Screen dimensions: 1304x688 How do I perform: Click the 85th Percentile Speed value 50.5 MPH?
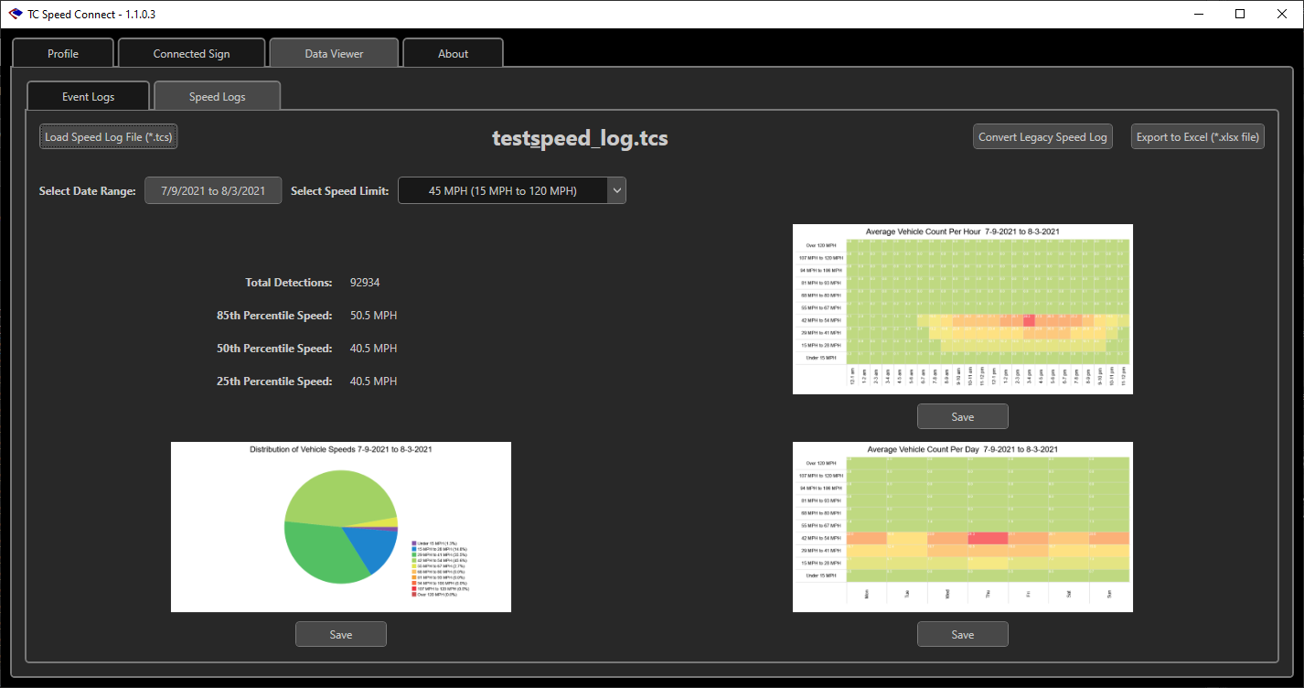pos(374,316)
